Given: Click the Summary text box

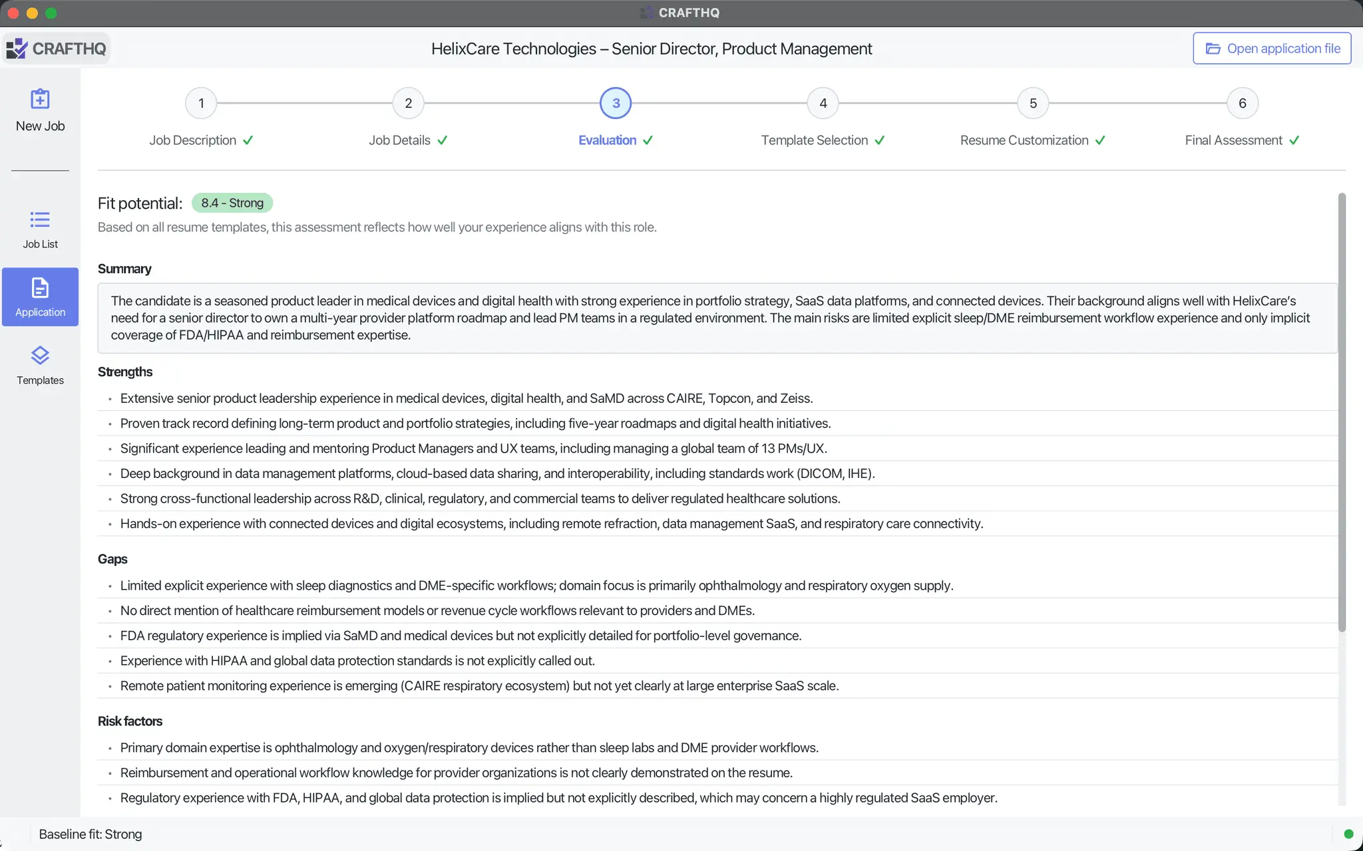Looking at the screenshot, I should point(717,318).
